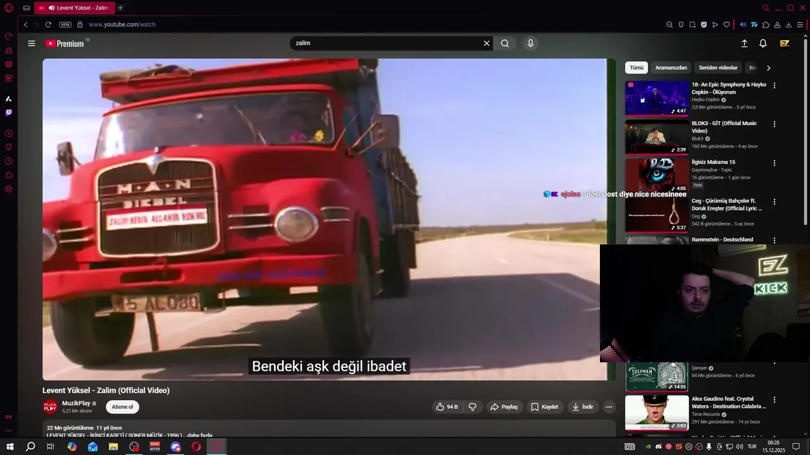The height and width of the screenshot is (455, 810).
Task: View site security lock info
Action: [x=80, y=25]
